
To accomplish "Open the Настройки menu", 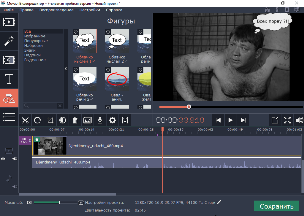I will pyautogui.click(x=90, y=10).
